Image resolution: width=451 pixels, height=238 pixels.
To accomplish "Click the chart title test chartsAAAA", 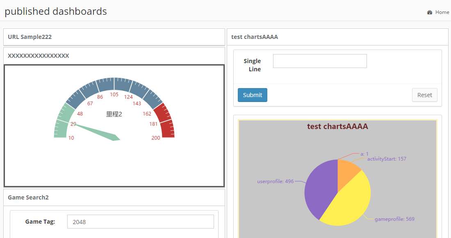I will tap(337, 127).
